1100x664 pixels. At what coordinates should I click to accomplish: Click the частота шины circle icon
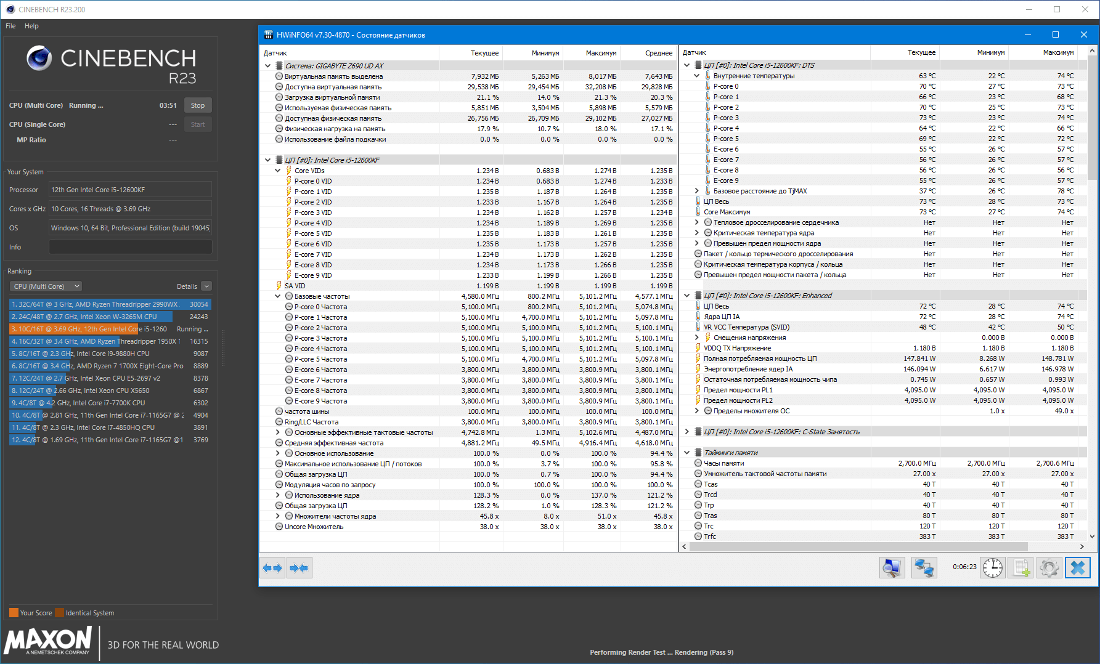pos(279,411)
